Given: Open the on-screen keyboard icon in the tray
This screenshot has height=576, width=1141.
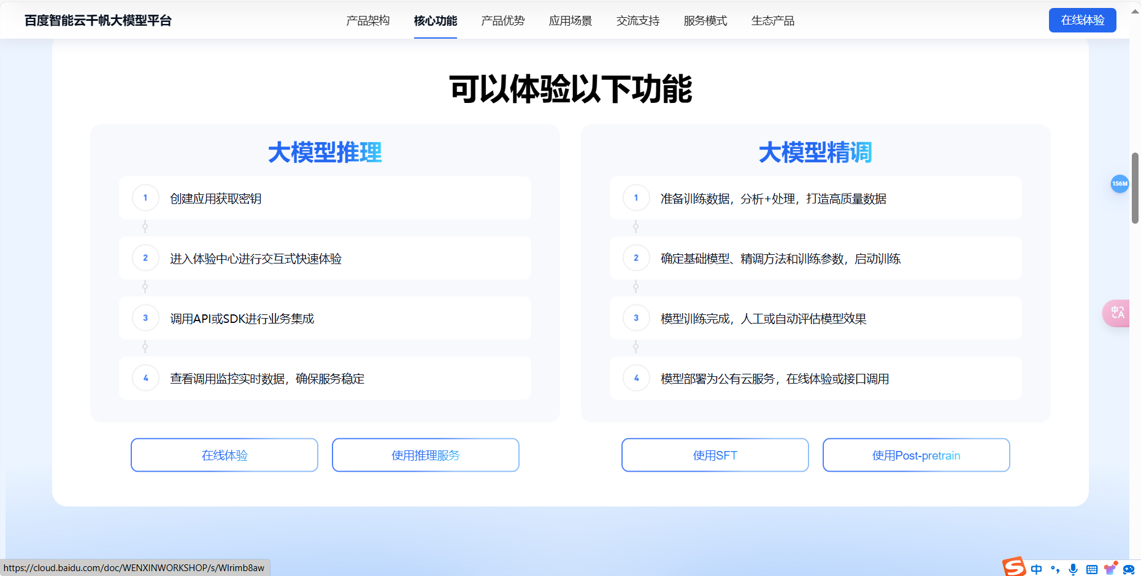Looking at the screenshot, I should point(1092,568).
